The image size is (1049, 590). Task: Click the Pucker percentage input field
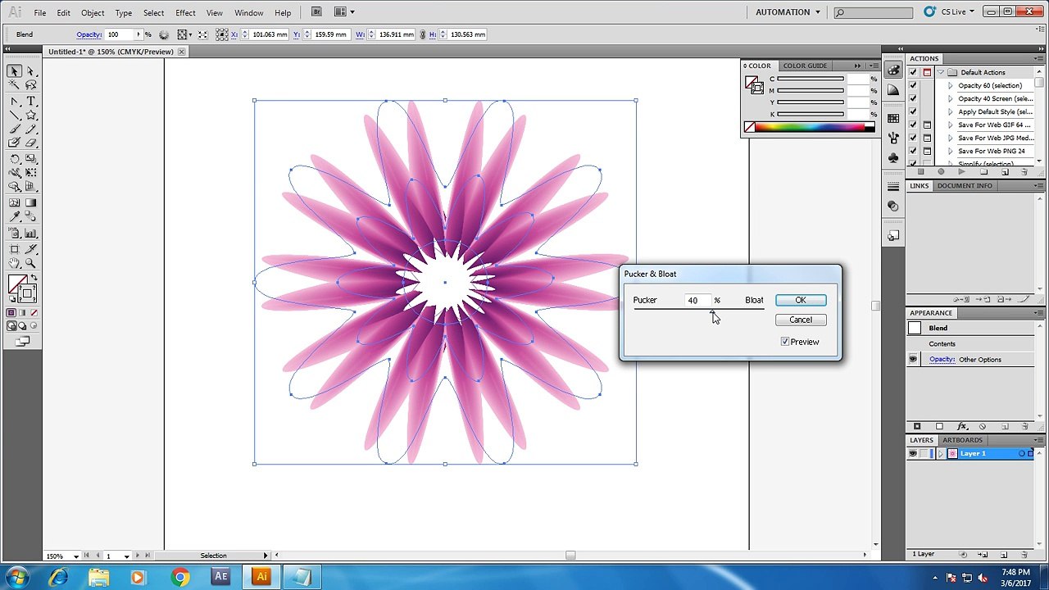pos(697,300)
